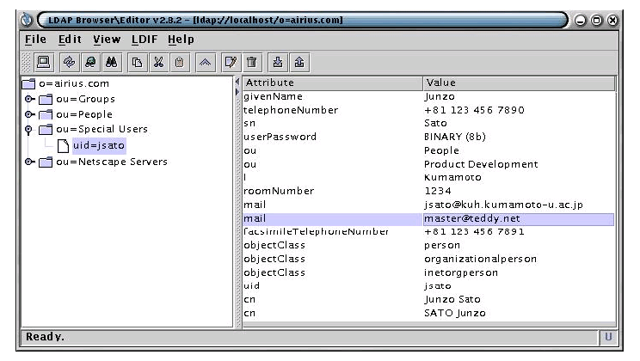Click the Edit entry pencil icon
Viewport: 640px width, 361px height.
click(231, 63)
